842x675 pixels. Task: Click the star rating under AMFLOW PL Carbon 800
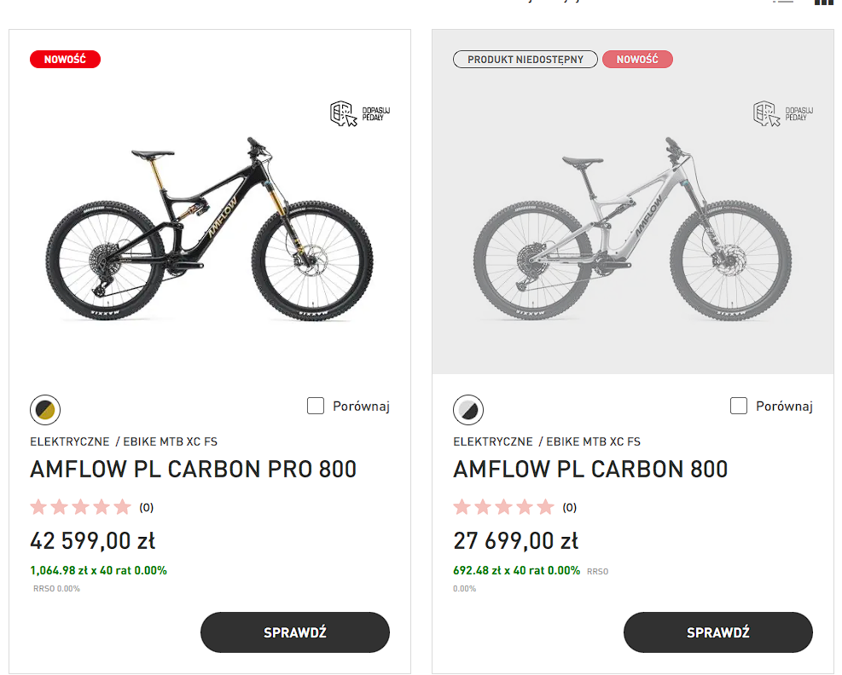[x=504, y=507]
